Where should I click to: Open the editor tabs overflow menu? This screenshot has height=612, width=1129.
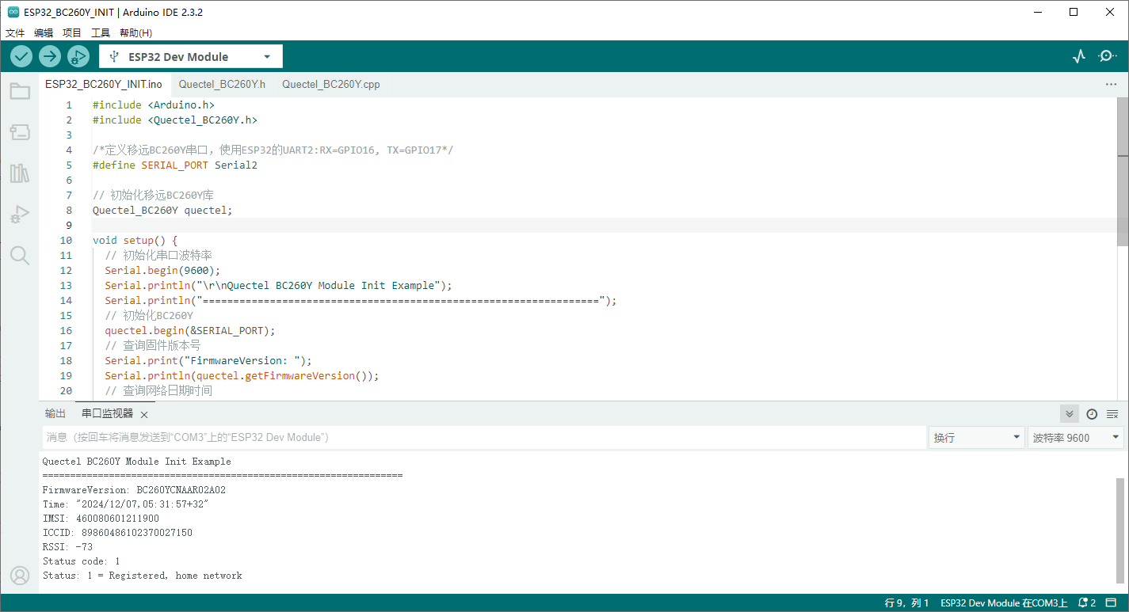[1111, 84]
